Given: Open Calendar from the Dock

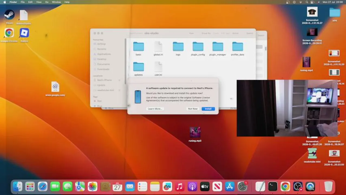Looking at the screenshot, I should click(x=117, y=186).
